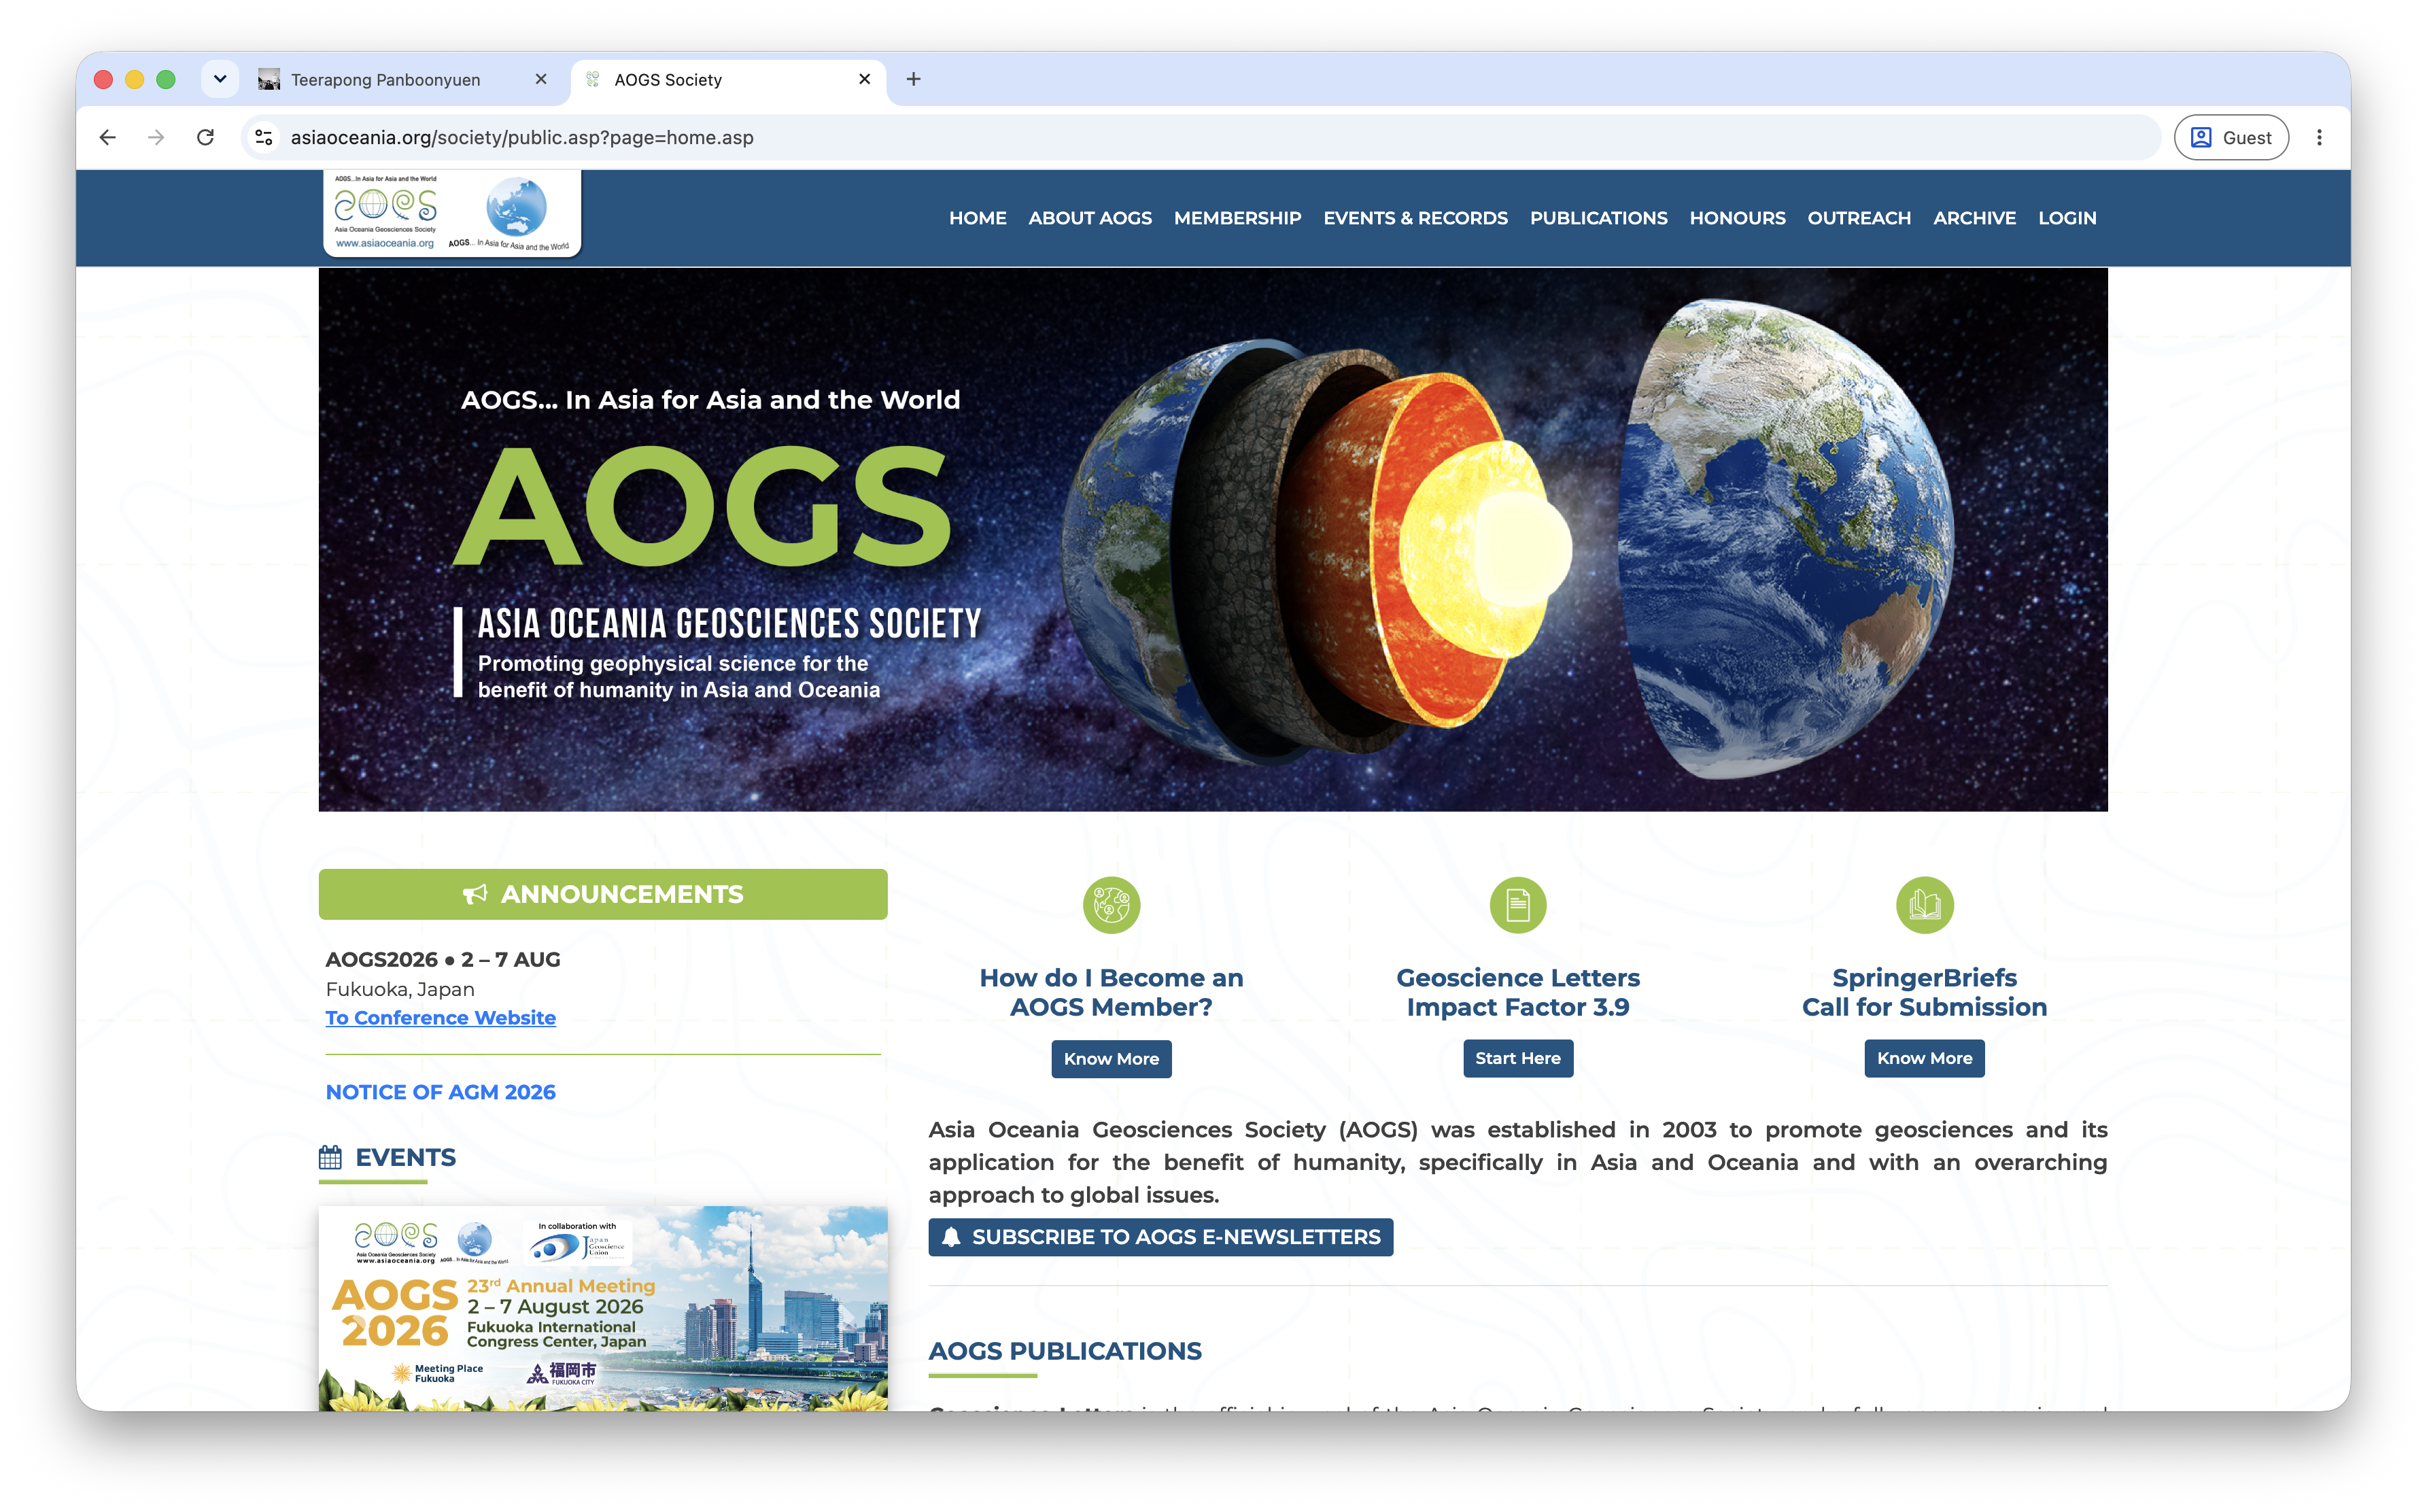Click SpringerBriefs Call for Submission heading
Viewport: 2427px width, 1512px height.
click(x=1924, y=992)
